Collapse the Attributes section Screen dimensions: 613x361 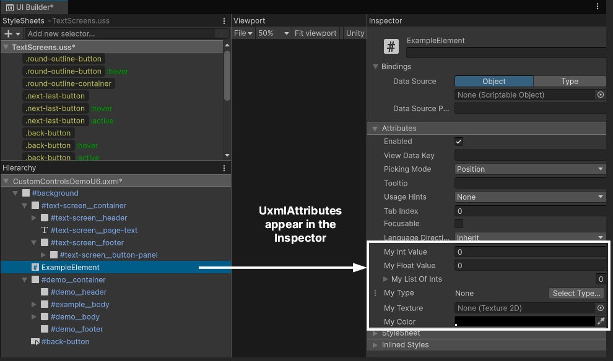[375, 129]
